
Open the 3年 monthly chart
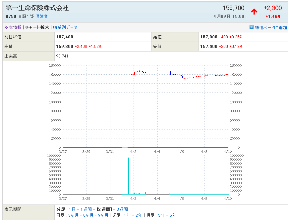tap(161, 215)
